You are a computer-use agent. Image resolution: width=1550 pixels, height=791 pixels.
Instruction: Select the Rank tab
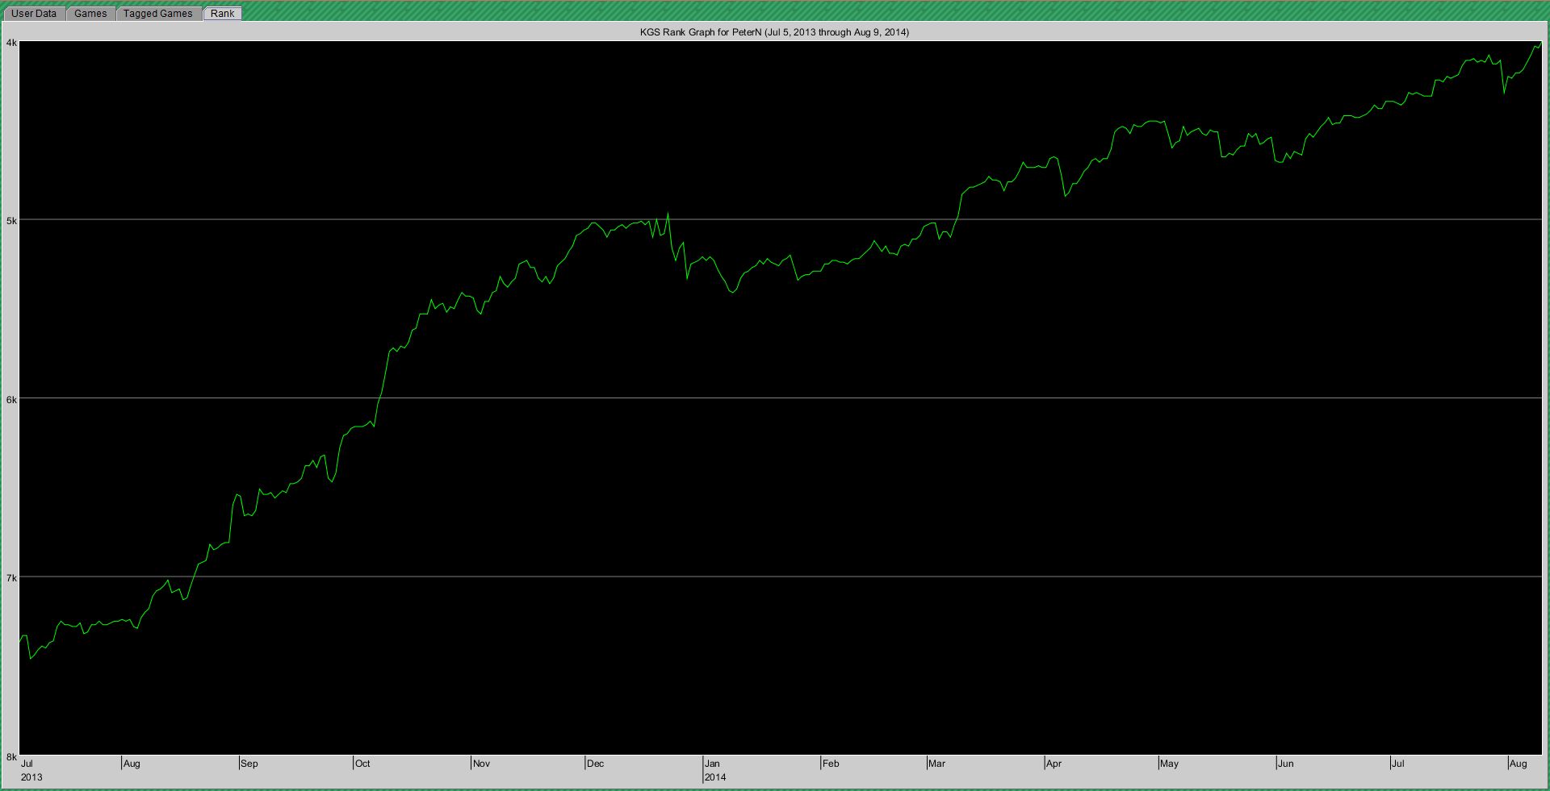click(x=223, y=14)
